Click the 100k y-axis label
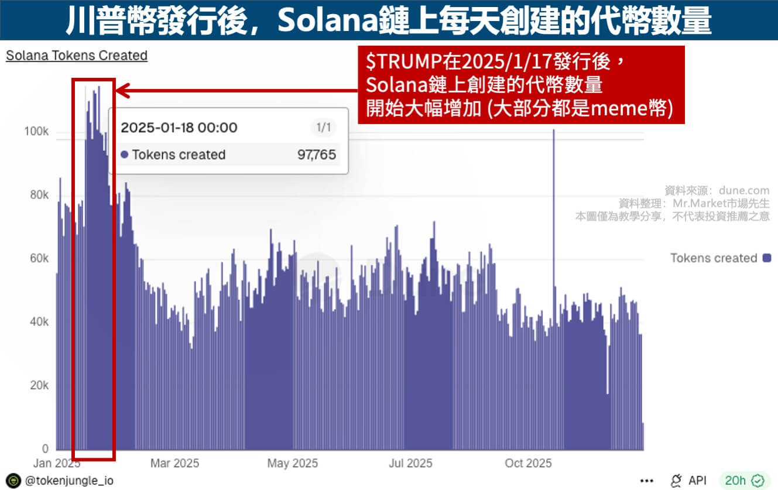This screenshot has height=490, width=778. pyautogui.click(x=36, y=132)
